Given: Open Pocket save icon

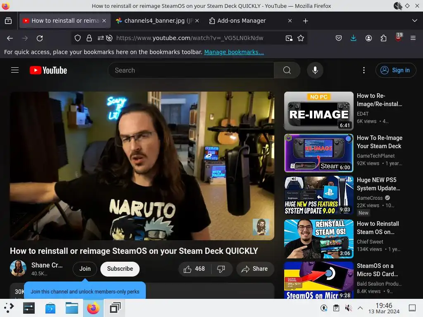Looking at the screenshot, I should pyautogui.click(x=339, y=38).
